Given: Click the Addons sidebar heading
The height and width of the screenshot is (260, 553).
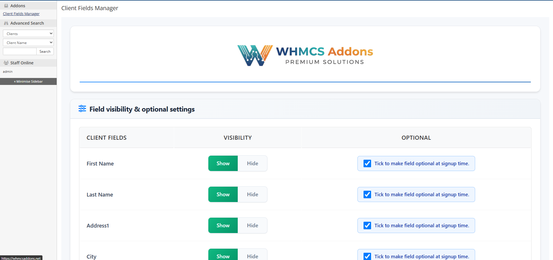Looking at the screenshot, I should tap(18, 6).
